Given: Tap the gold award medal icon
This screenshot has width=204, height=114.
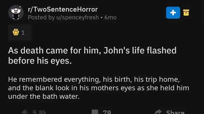Looking at the screenshot, I should (x=16, y=32).
